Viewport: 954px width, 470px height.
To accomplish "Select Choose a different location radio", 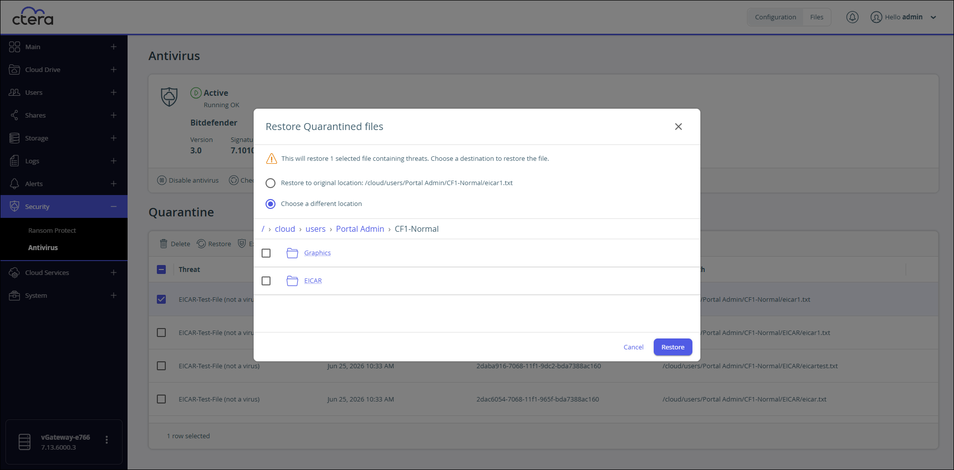I will click(271, 204).
